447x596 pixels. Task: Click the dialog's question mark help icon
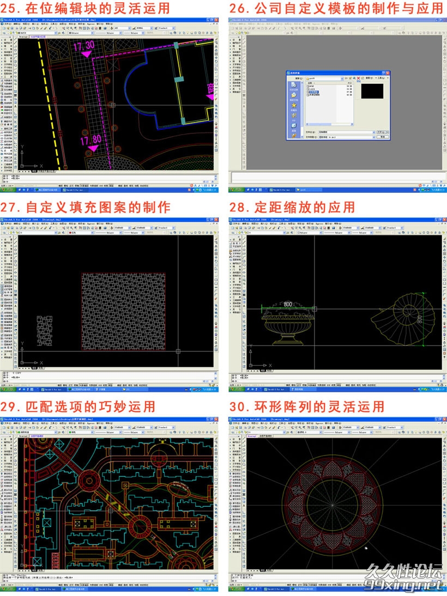(383, 73)
